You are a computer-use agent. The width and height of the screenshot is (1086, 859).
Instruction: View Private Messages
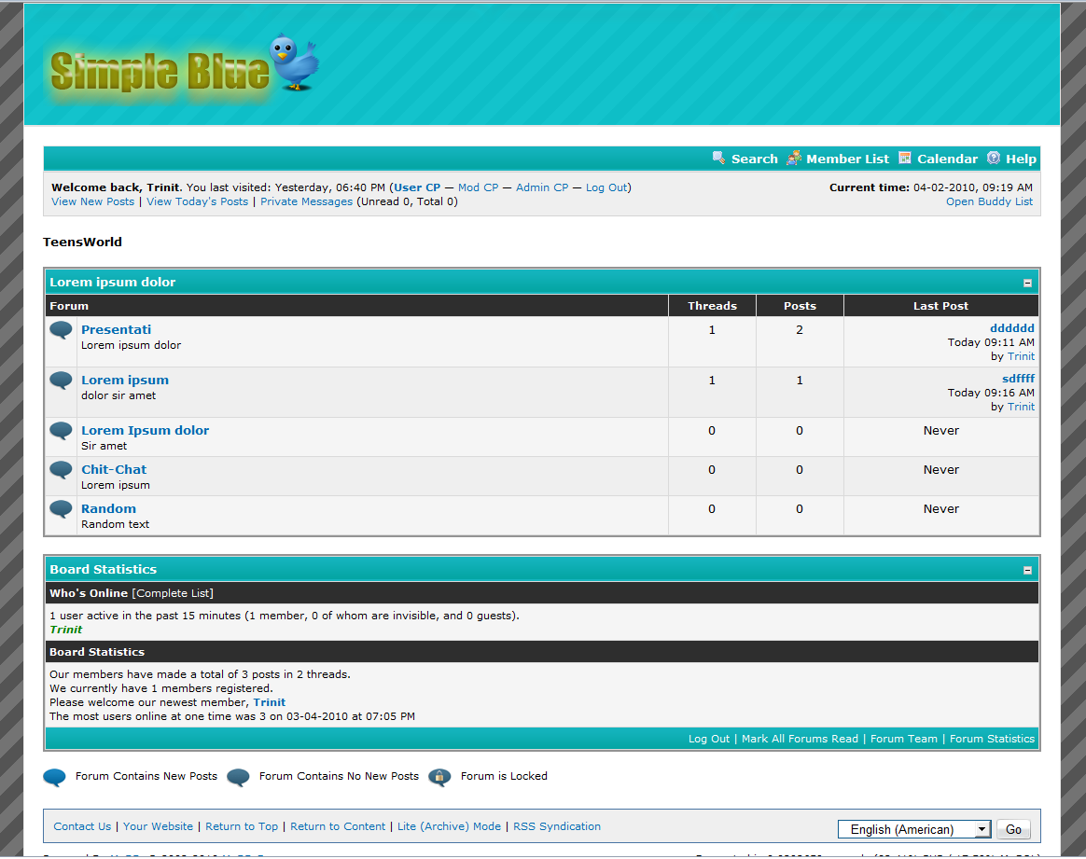306,201
